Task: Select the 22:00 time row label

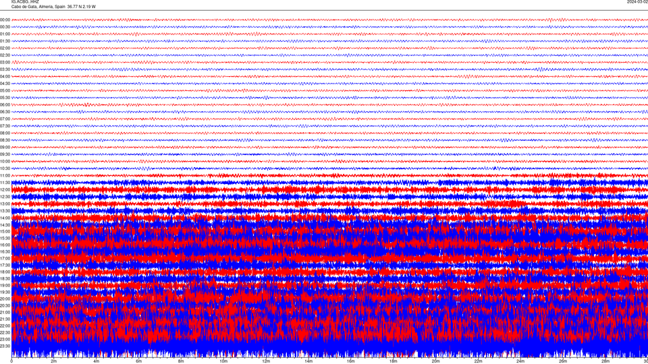Action: 5,326
